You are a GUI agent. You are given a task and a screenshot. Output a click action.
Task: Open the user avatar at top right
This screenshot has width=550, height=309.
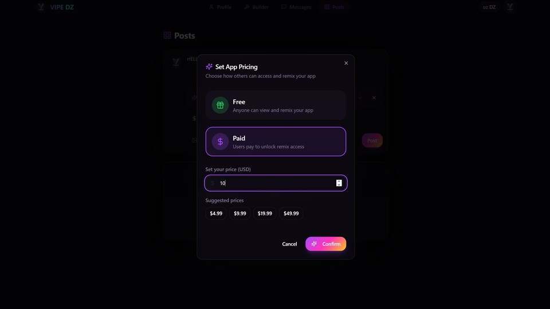pos(510,7)
